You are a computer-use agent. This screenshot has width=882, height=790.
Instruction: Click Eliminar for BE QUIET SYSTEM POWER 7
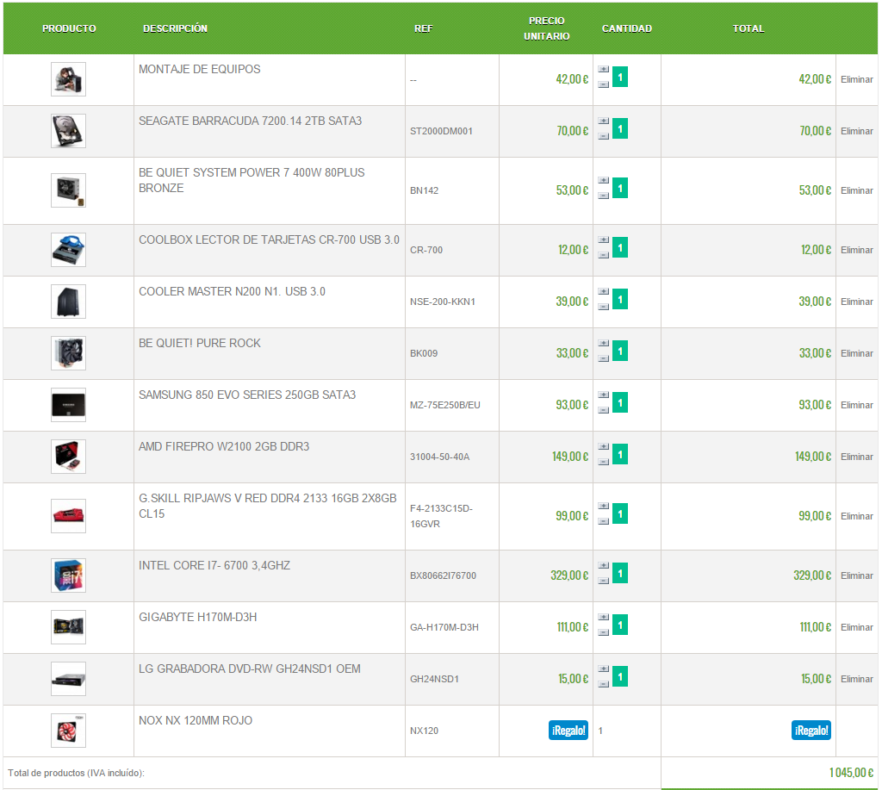[857, 190]
